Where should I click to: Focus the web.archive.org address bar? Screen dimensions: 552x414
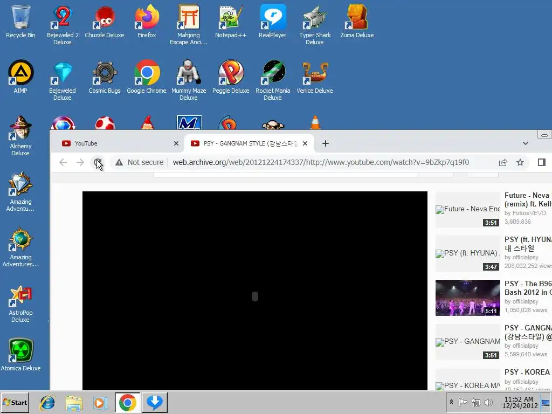(x=321, y=162)
